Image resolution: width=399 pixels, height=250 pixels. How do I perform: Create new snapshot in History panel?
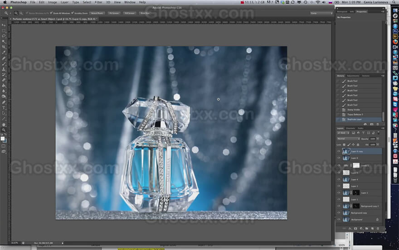pyautogui.click(x=372, y=124)
